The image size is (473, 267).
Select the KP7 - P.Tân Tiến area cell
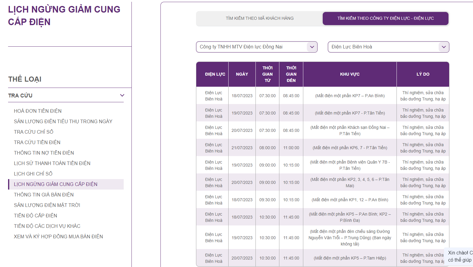(x=350, y=113)
